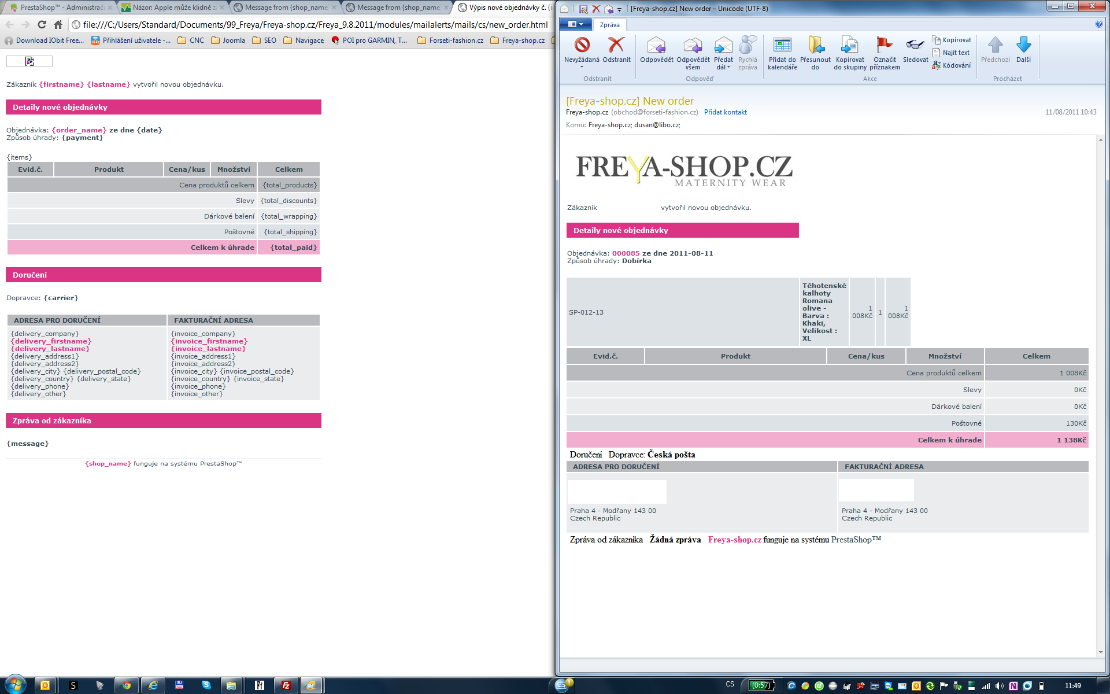This screenshot has width=1110, height=694.
Task: Click Odpovědět všem reply-all icon
Action: click(693, 46)
